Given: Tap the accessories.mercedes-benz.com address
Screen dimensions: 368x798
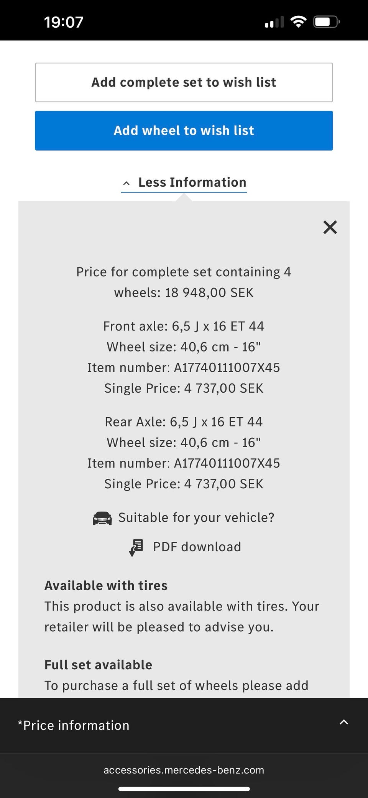Looking at the screenshot, I should coord(184,770).
